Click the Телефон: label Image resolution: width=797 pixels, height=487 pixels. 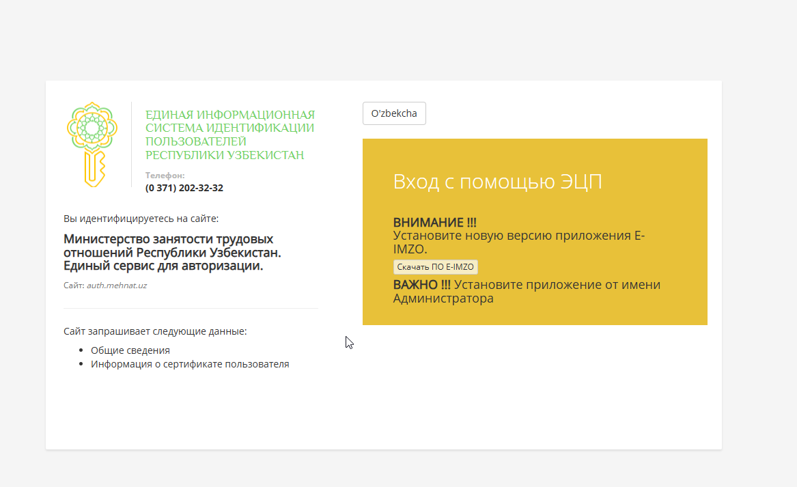(165, 176)
